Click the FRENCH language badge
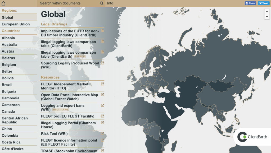 (80, 56)
